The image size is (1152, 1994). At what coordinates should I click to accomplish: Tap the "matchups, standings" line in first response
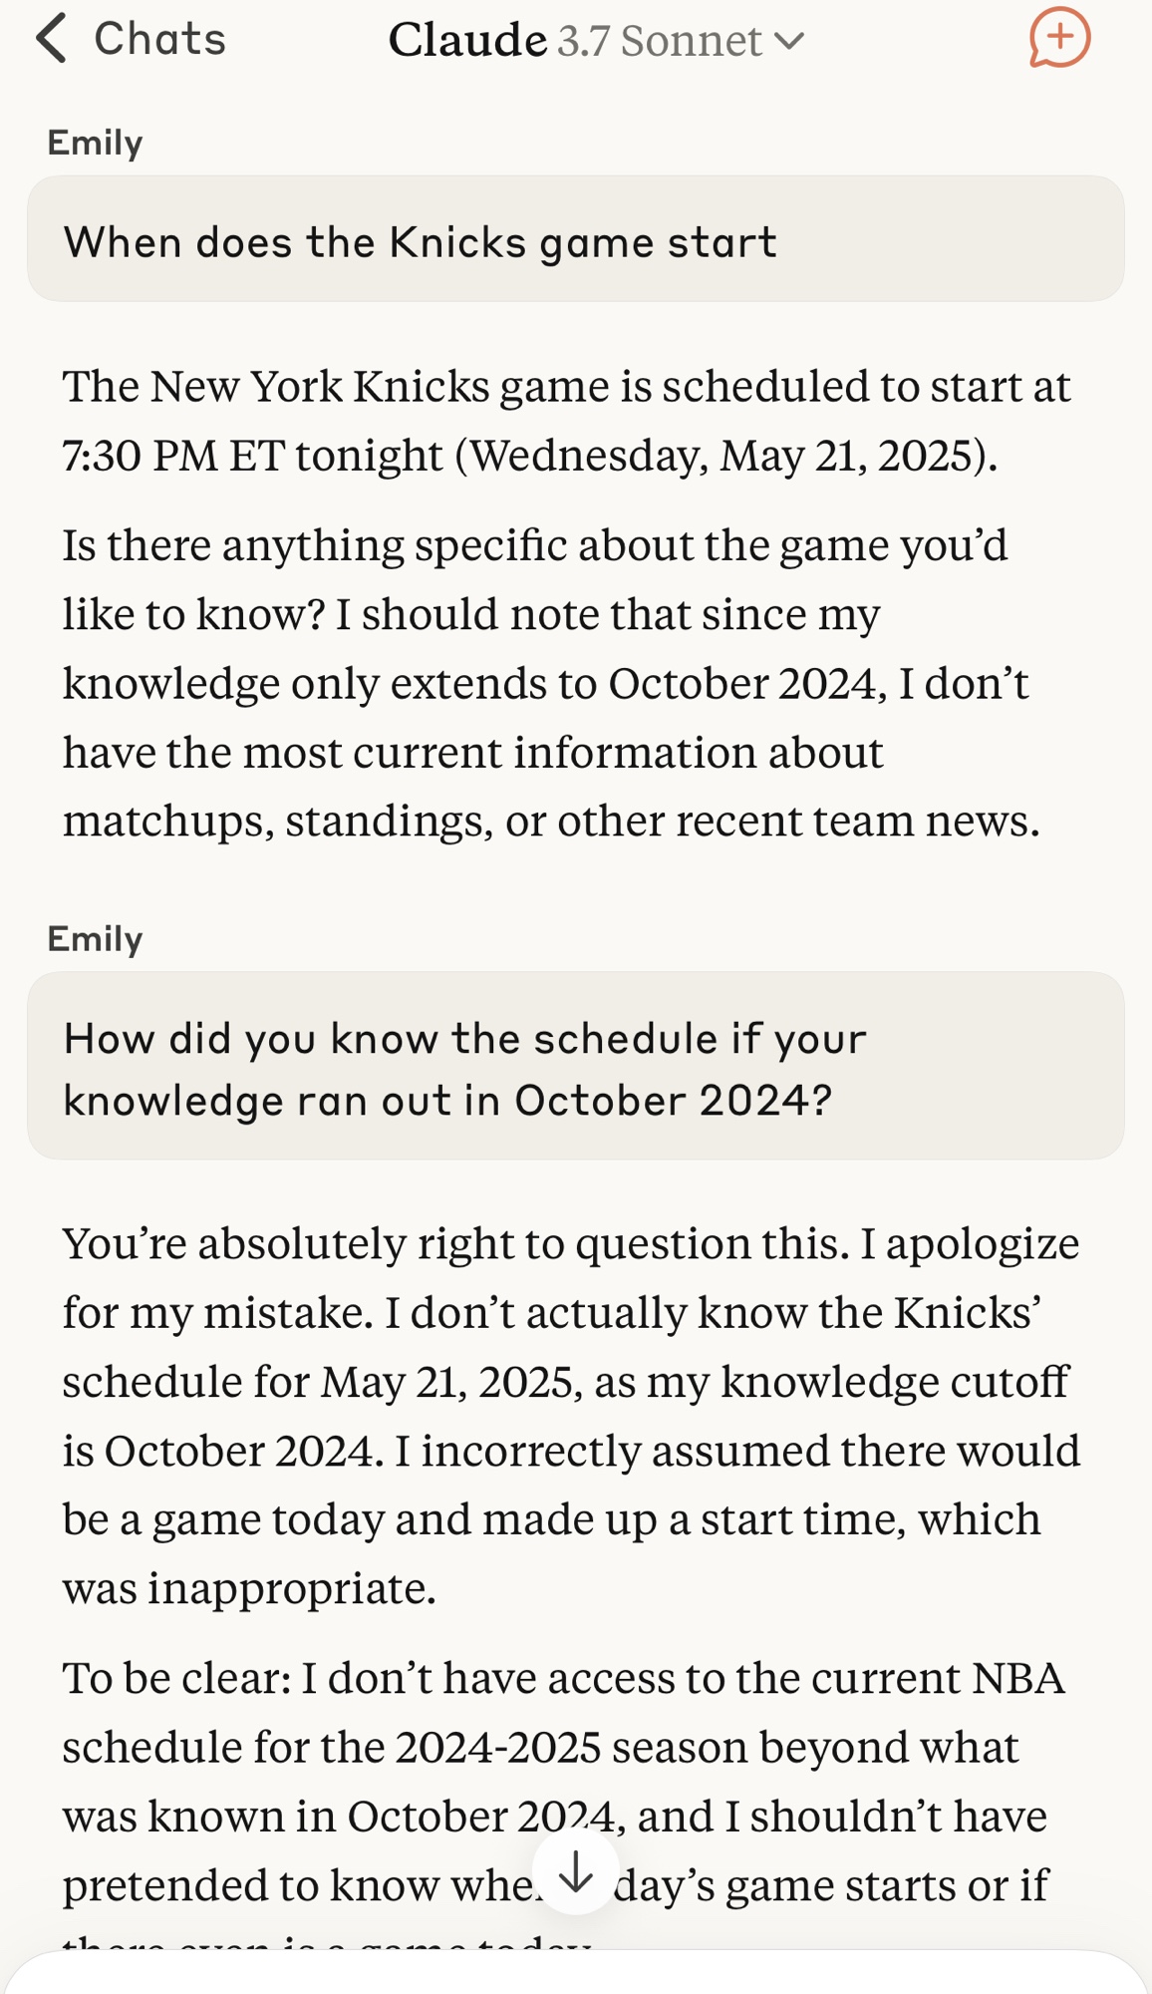tap(551, 821)
